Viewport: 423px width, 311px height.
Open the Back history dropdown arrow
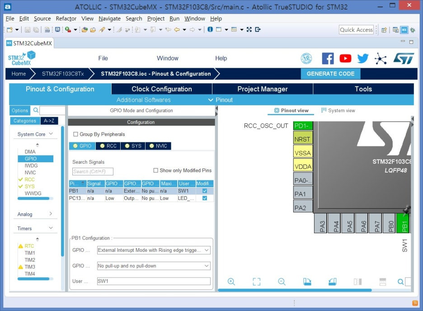coord(184,30)
